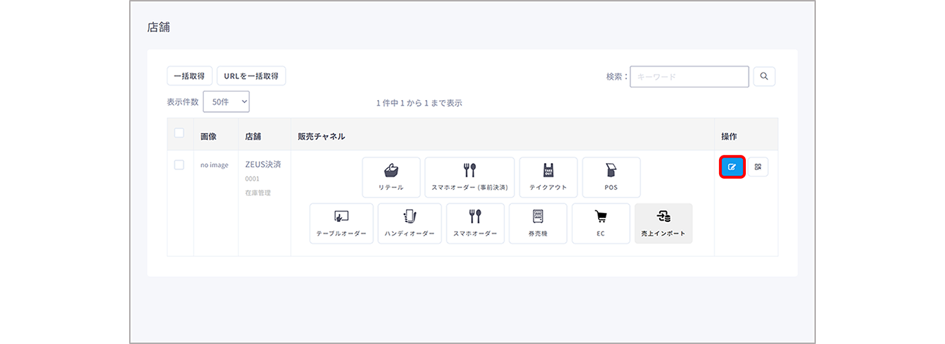Viewport: 945px width, 344px height.
Task: Show QR code for ZEUS決済 store
Action: [758, 167]
